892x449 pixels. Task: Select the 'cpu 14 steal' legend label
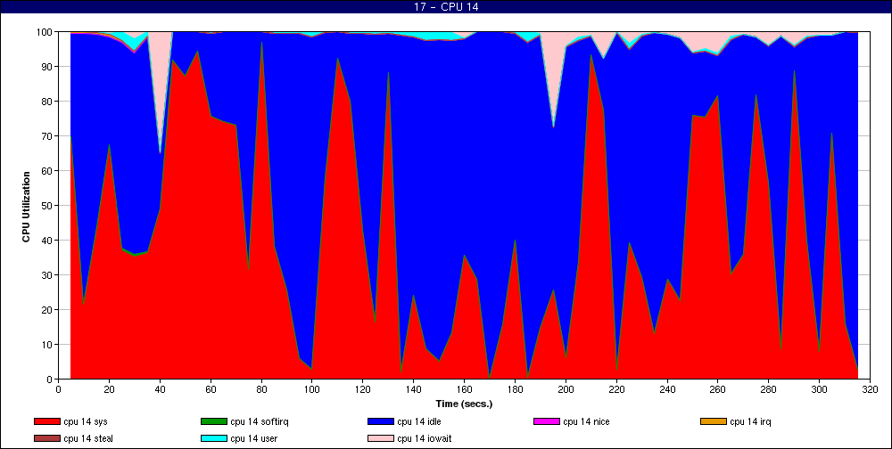[x=88, y=438]
